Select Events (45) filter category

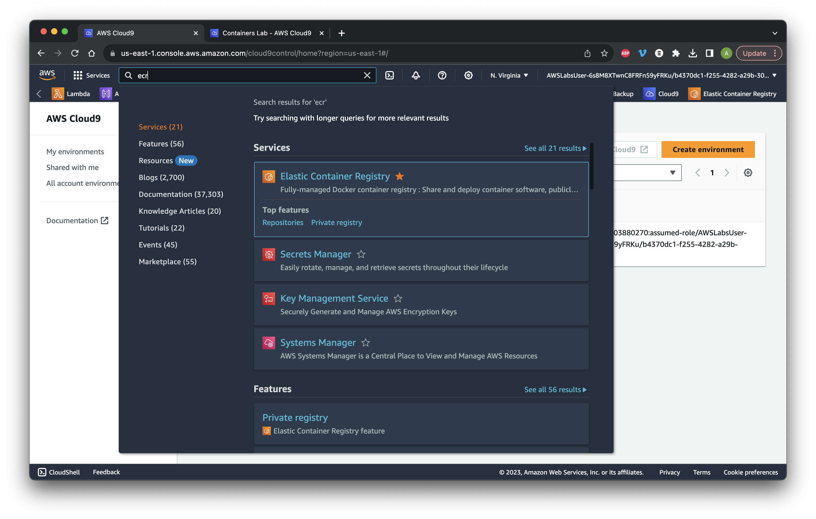pos(158,245)
